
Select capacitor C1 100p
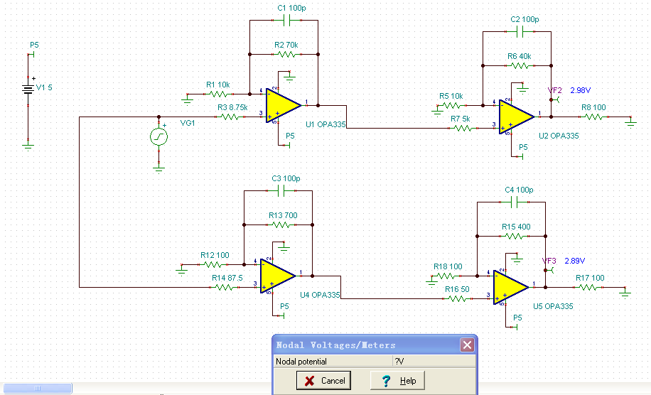coord(287,21)
